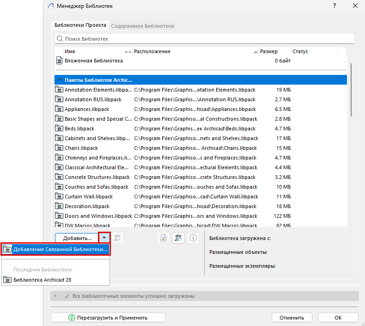Focus the Поиск Библиотек search field

click(x=205, y=39)
